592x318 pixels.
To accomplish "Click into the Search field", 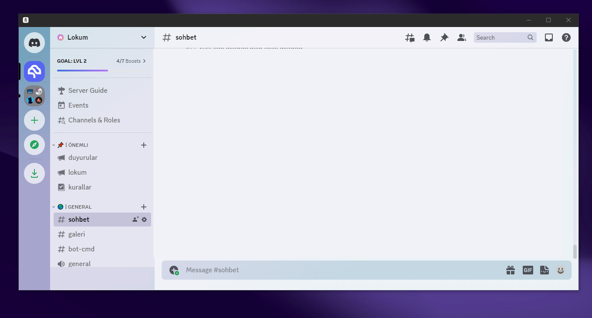I will coord(505,37).
